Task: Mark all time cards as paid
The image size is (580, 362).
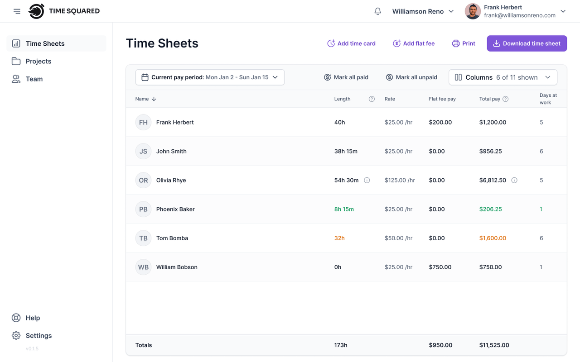Action: coord(346,77)
